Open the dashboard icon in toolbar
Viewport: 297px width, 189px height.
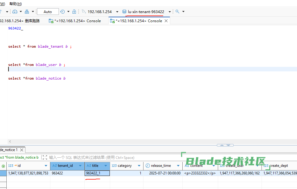point(15,12)
